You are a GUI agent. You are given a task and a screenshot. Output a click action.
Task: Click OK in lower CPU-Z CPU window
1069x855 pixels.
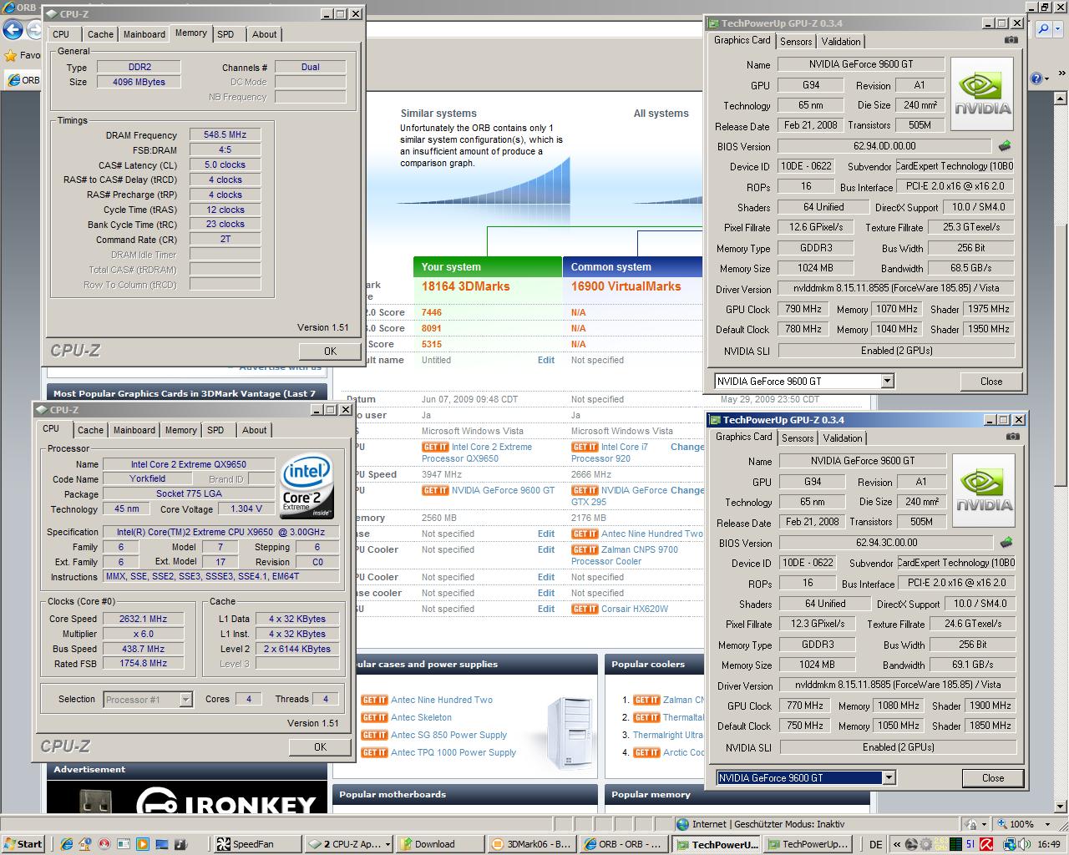pos(320,747)
